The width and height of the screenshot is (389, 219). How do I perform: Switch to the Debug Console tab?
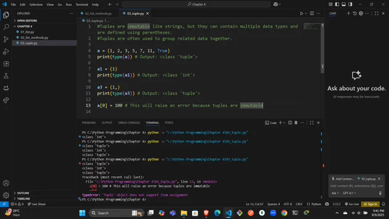[129, 122]
